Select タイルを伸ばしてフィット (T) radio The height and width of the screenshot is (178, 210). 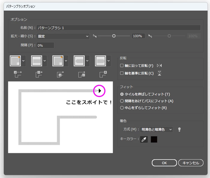(122, 94)
